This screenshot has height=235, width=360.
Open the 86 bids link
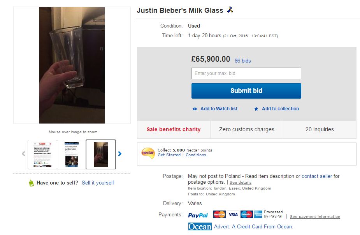242,61
